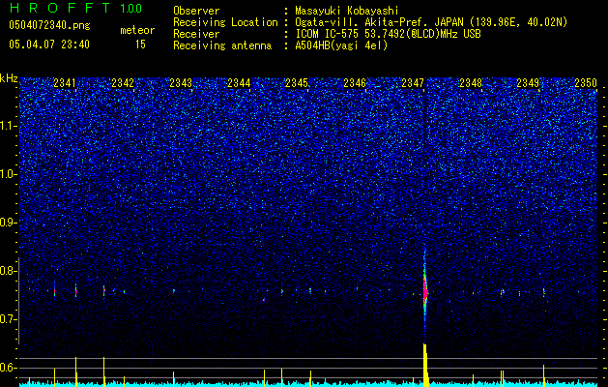Click the large meteor echo after 2347

point(425,291)
